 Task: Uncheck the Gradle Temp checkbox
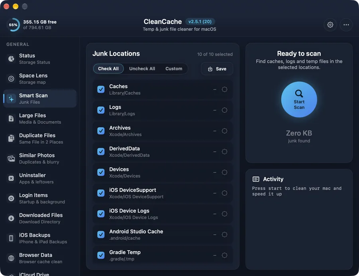[x=101, y=255]
